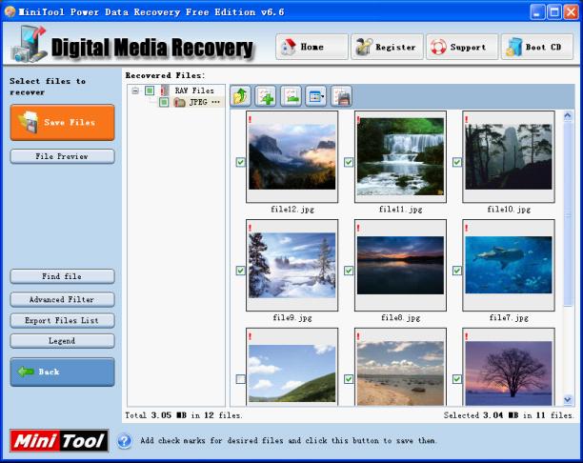The image size is (583, 463).
Task: Toggle the RAW Files tree checkbox
Action: 150,91
